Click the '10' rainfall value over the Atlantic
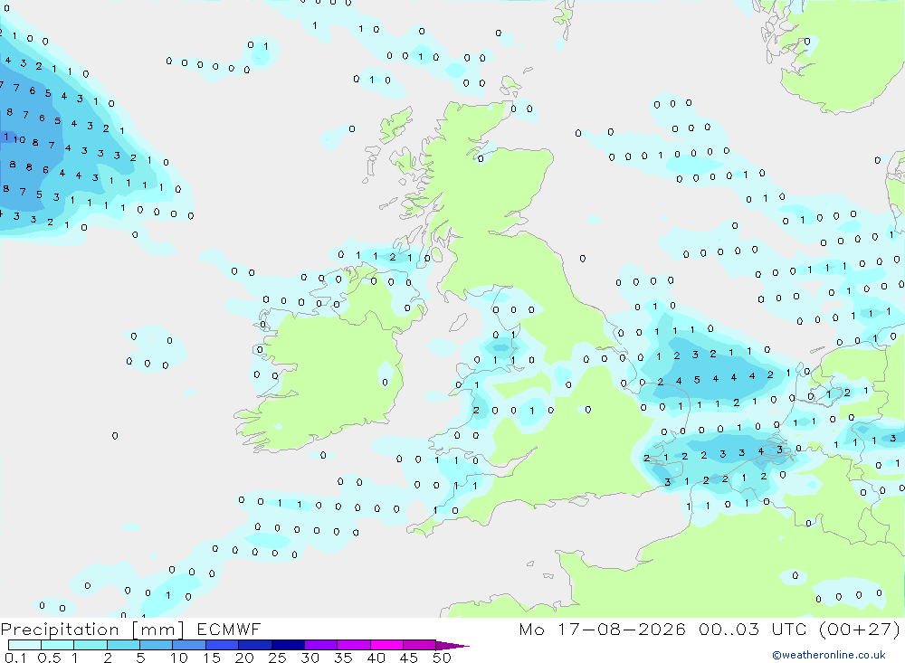905x663 pixels. (19, 139)
